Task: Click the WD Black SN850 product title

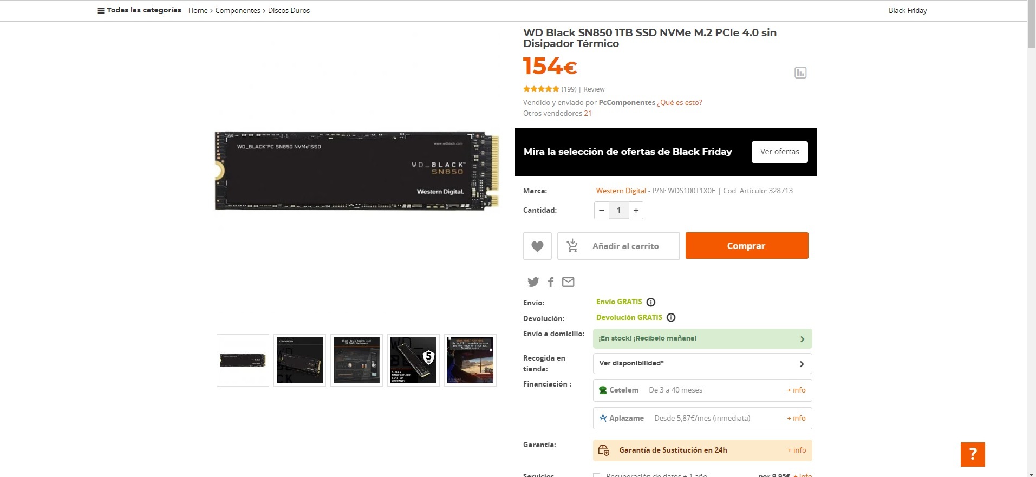Action: [650, 38]
